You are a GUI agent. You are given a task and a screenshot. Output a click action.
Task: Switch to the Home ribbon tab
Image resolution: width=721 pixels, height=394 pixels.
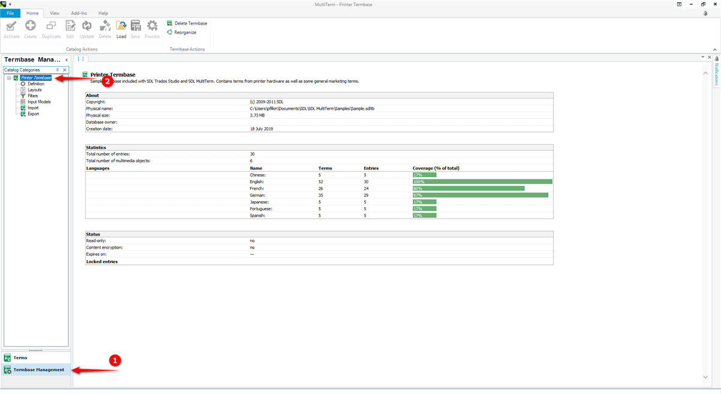click(32, 13)
